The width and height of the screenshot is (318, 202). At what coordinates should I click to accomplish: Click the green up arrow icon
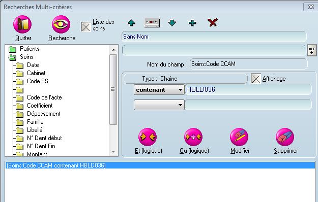(131, 23)
